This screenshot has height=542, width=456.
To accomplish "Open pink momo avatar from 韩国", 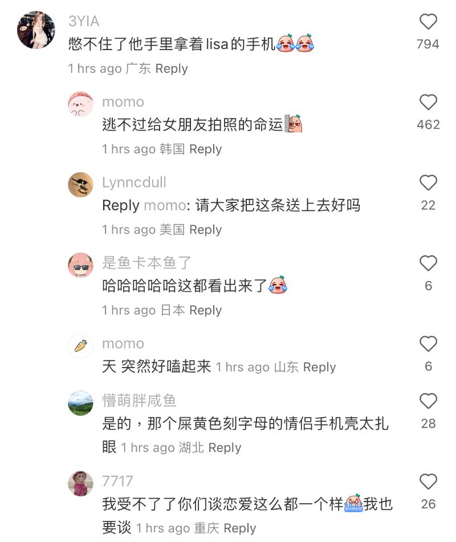I will (x=80, y=104).
